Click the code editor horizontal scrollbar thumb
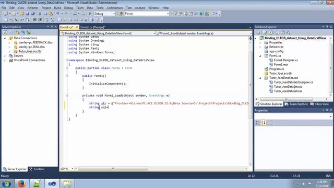 click(x=113, y=169)
